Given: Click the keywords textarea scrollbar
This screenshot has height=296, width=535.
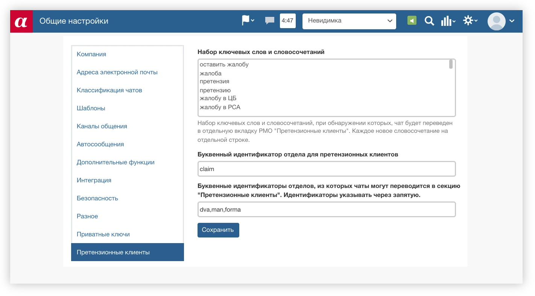Looking at the screenshot, I should pos(451,64).
